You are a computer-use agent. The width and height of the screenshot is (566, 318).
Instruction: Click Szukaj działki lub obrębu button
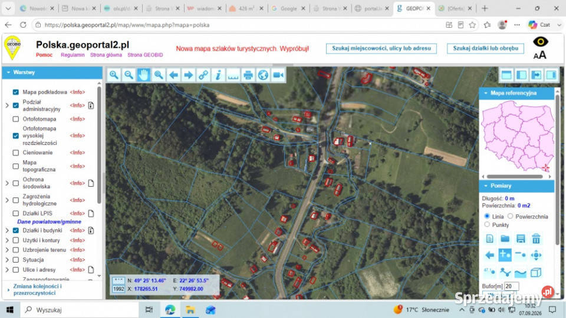pos(485,48)
